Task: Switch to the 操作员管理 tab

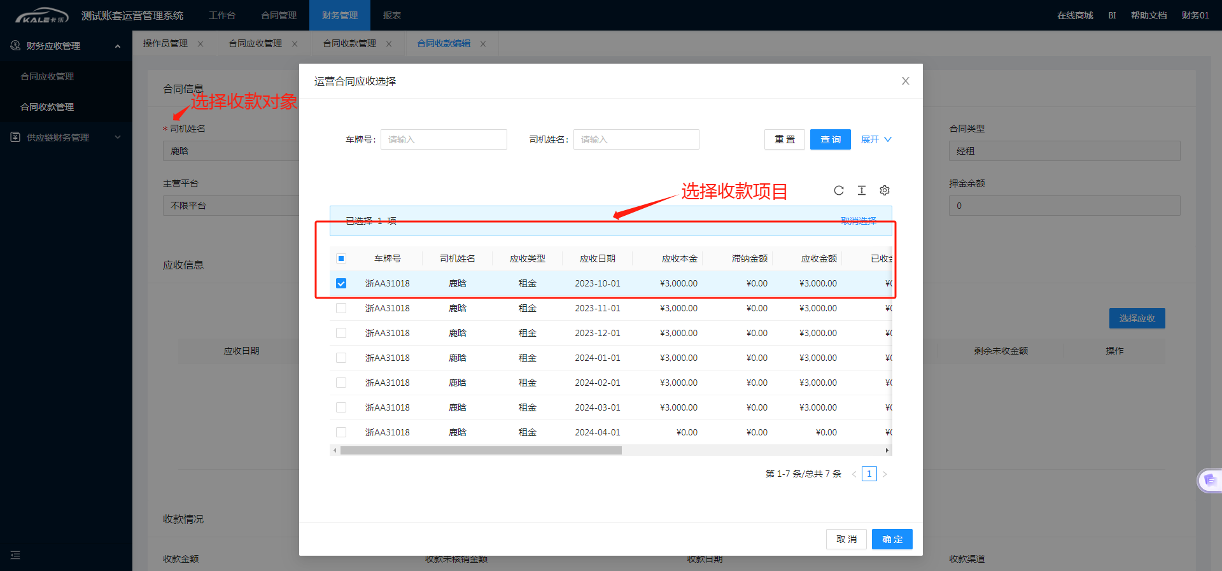Action: [x=165, y=43]
